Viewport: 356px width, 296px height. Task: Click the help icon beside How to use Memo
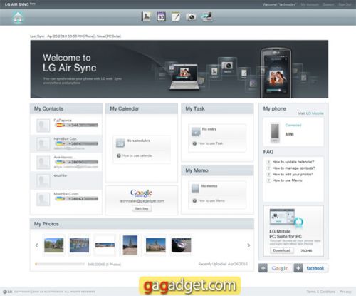194,200
